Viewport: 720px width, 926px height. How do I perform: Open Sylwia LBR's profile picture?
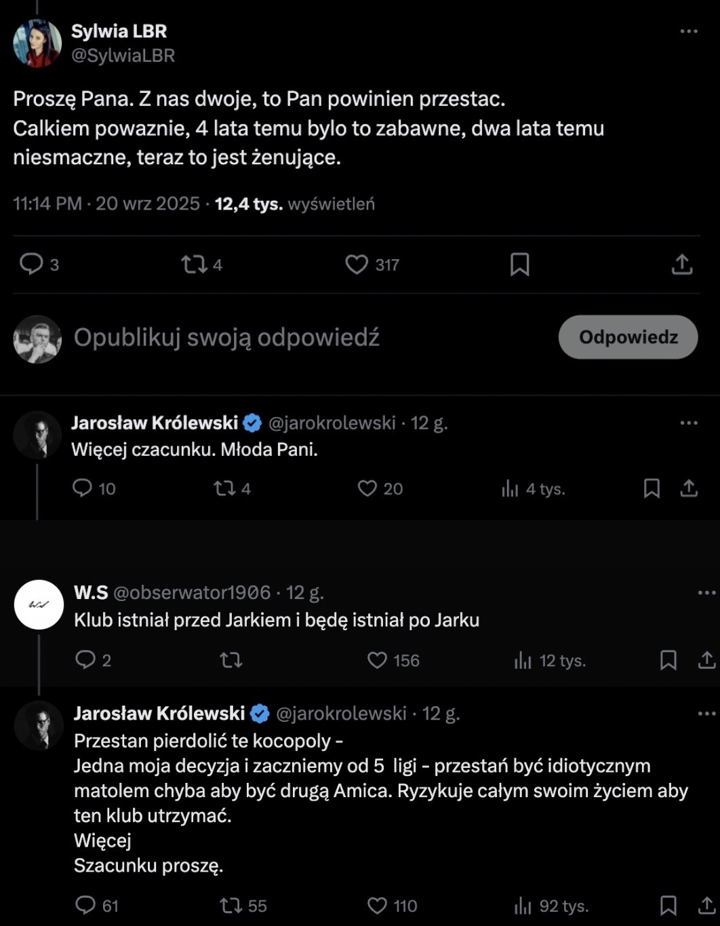(x=37, y=43)
